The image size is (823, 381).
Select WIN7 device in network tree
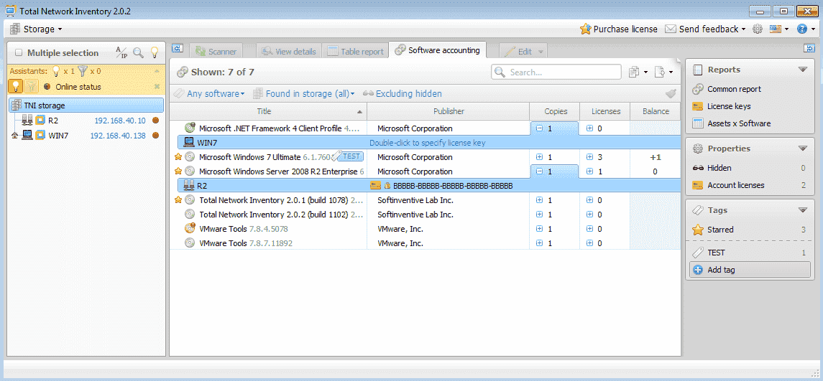[x=58, y=136]
